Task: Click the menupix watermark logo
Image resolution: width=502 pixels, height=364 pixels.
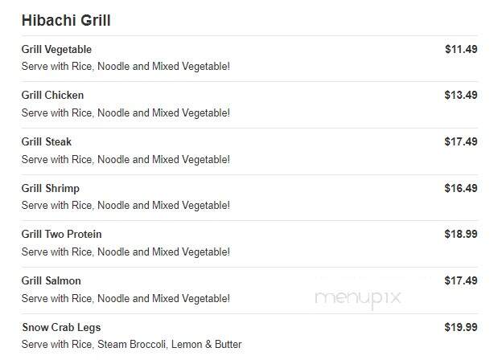Action: (x=358, y=299)
